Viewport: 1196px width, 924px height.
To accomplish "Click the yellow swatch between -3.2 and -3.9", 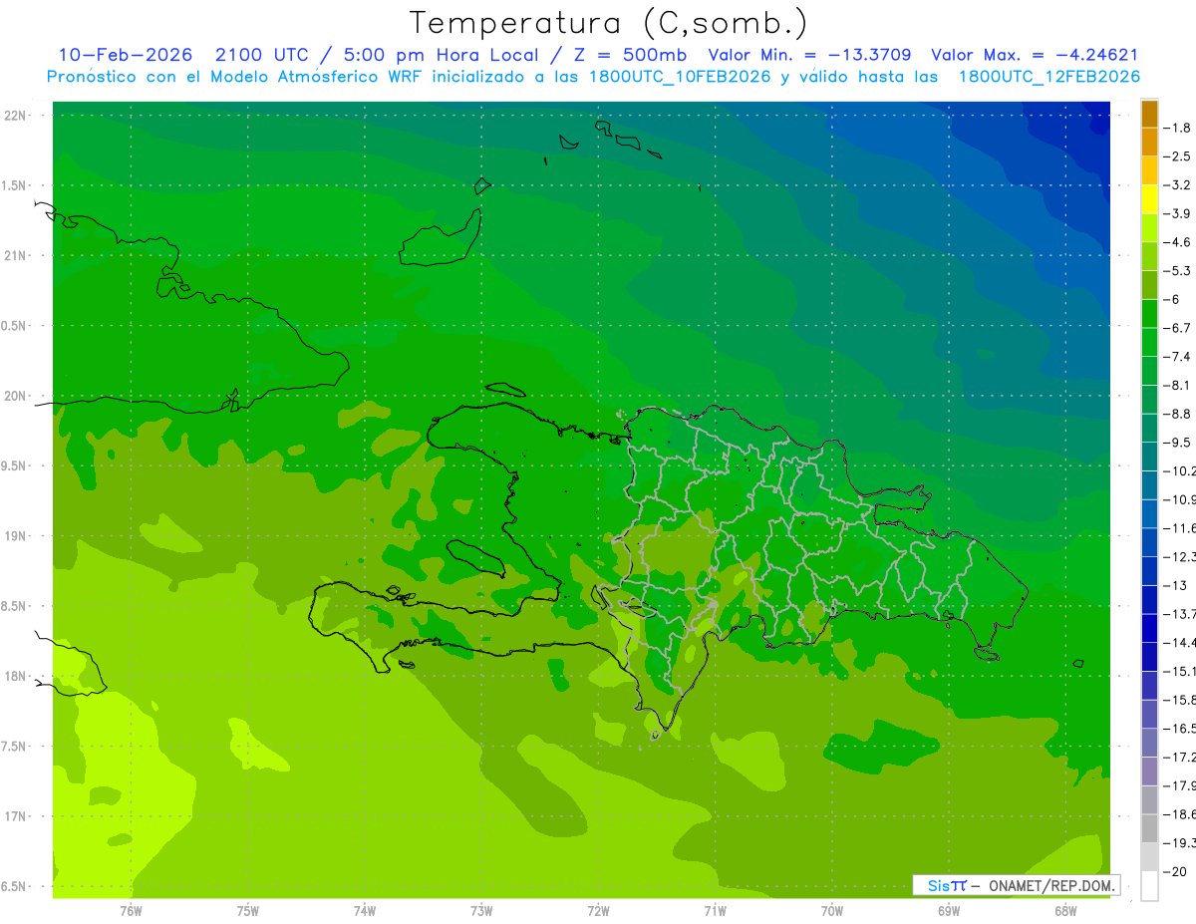I will pos(1149,198).
